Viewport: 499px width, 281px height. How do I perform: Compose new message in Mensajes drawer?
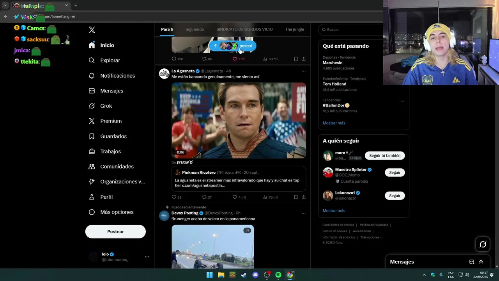pyautogui.click(x=472, y=262)
